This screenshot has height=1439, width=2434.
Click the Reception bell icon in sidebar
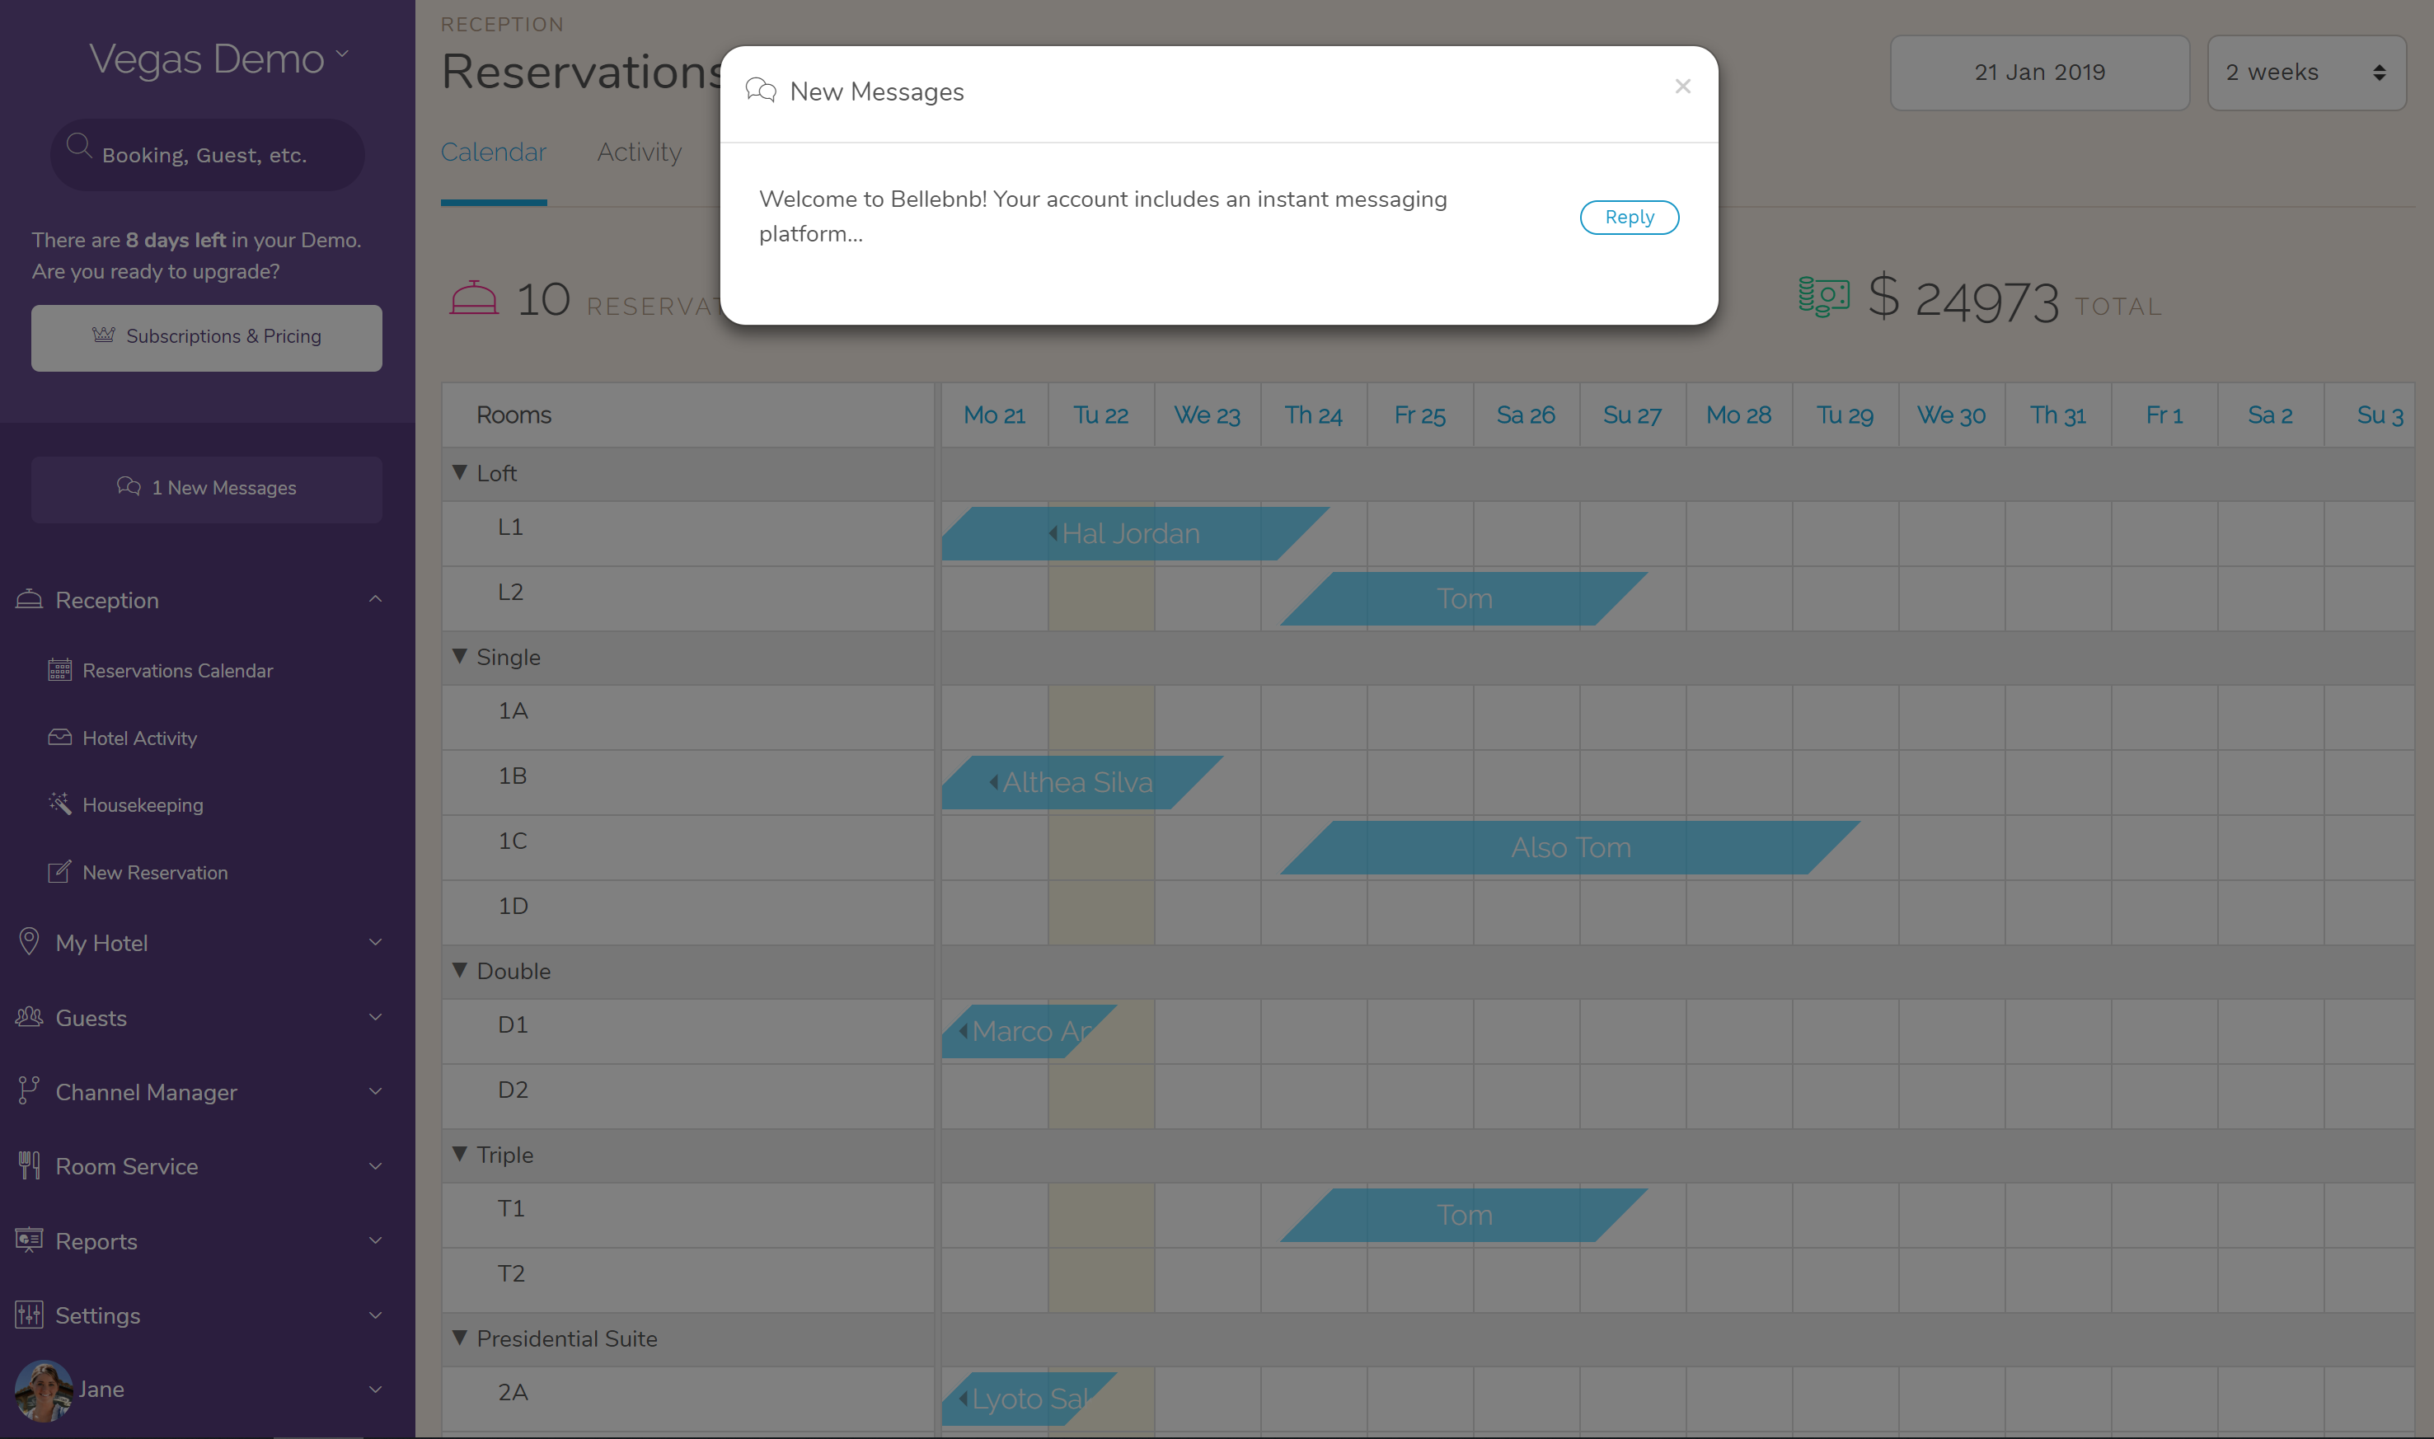(29, 599)
